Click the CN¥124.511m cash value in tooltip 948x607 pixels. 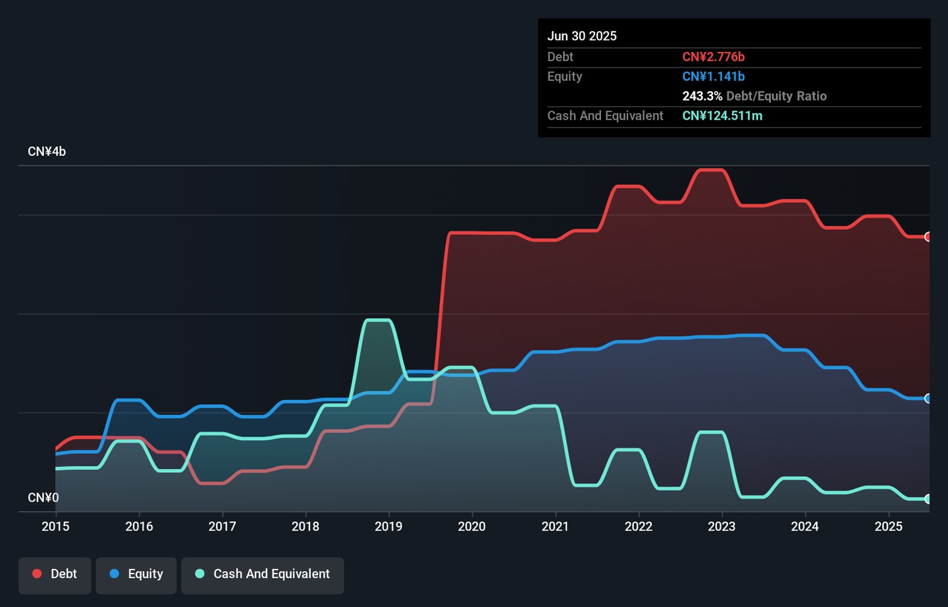coord(722,116)
